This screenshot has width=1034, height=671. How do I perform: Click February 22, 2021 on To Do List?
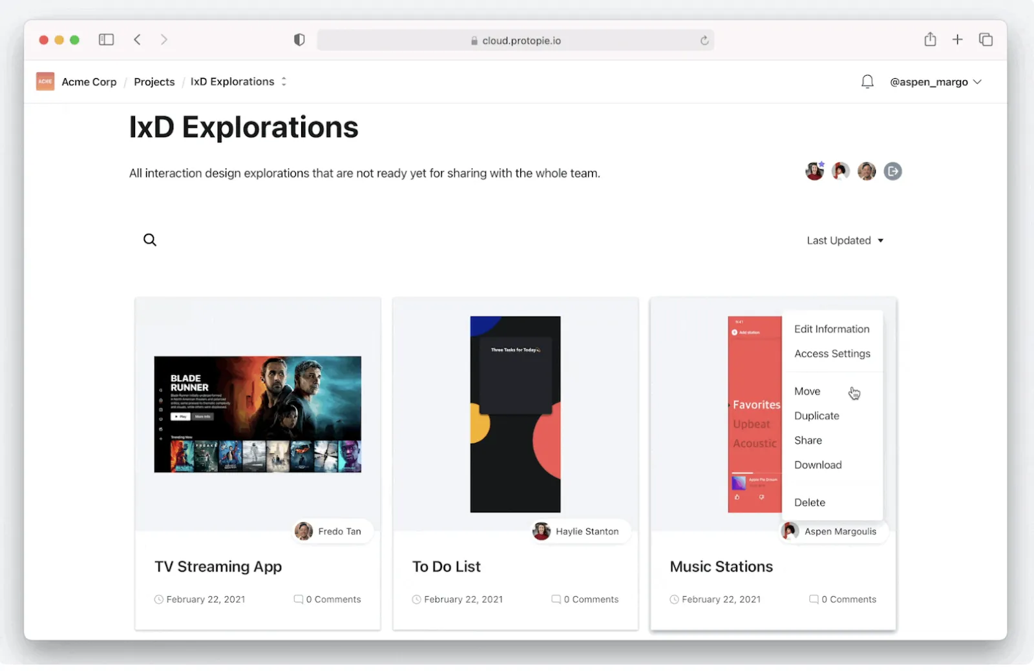tap(463, 599)
